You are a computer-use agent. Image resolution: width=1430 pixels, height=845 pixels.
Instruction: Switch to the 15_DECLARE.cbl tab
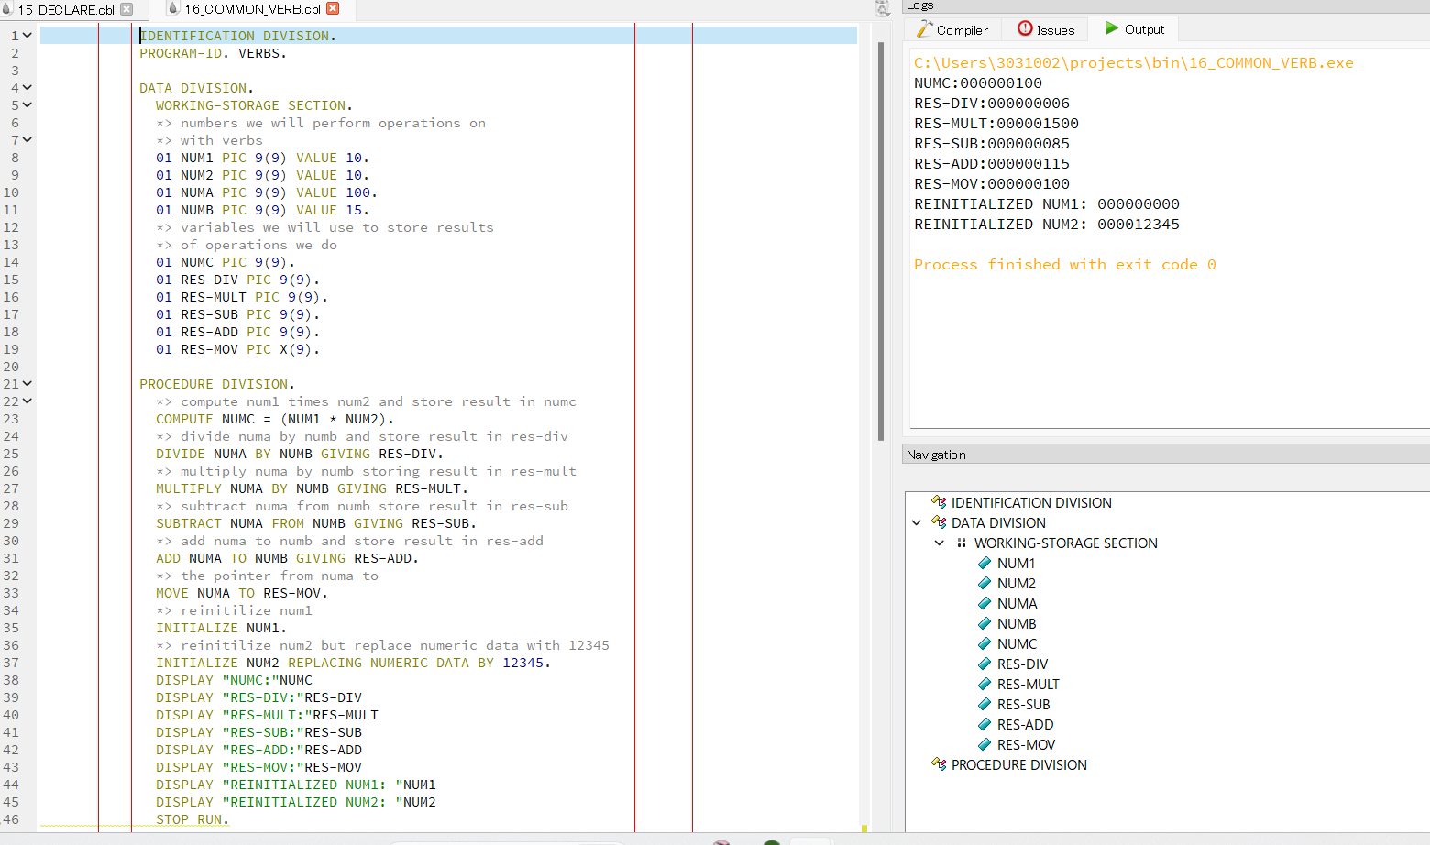tap(67, 9)
